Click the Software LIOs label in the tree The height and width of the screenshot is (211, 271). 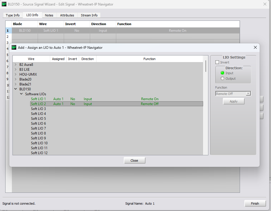(x=36, y=94)
